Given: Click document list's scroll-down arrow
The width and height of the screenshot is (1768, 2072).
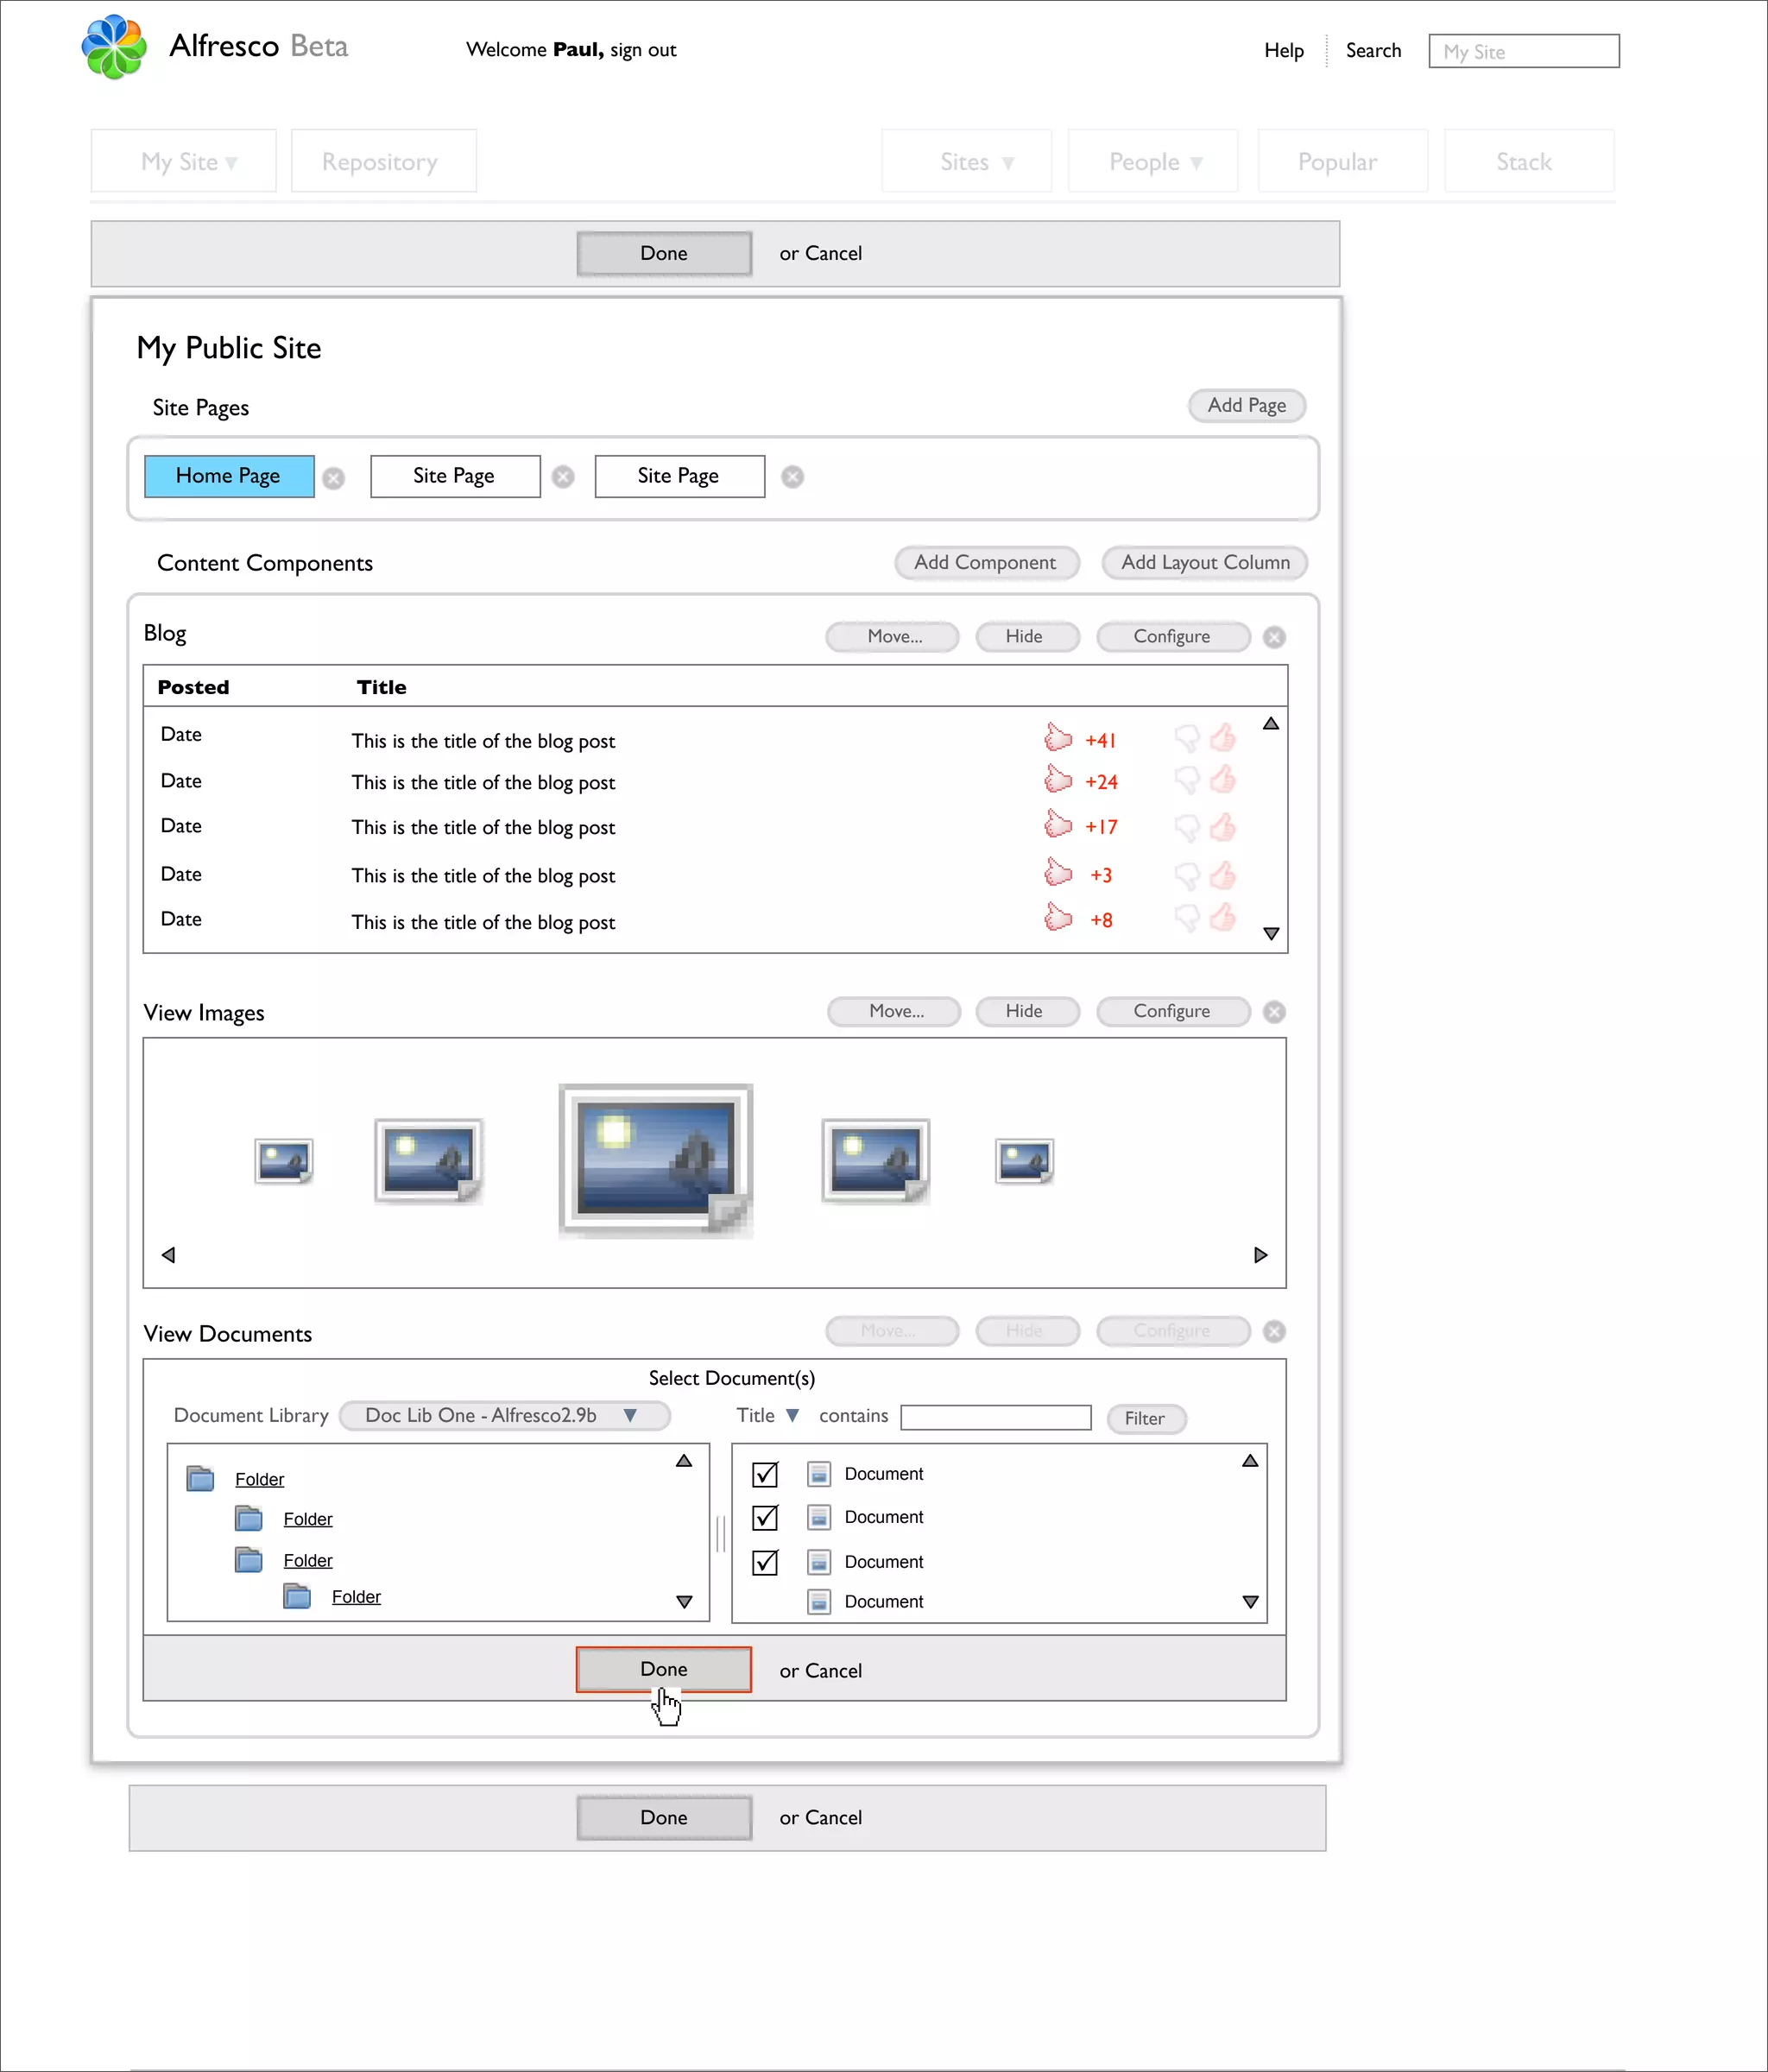Looking at the screenshot, I should pos(1250,1601).
